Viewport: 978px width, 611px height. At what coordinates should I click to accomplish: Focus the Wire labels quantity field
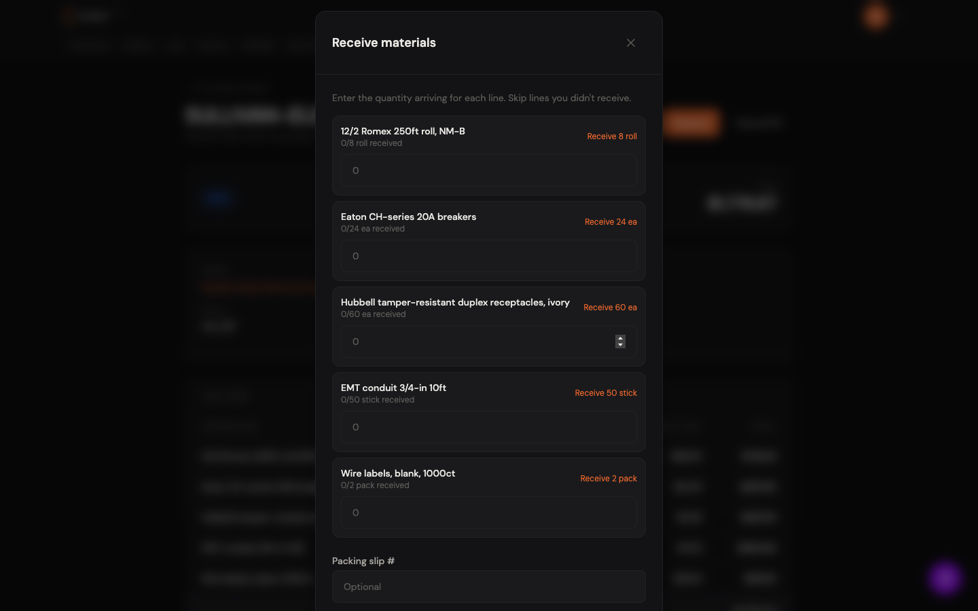click(489, 513)
